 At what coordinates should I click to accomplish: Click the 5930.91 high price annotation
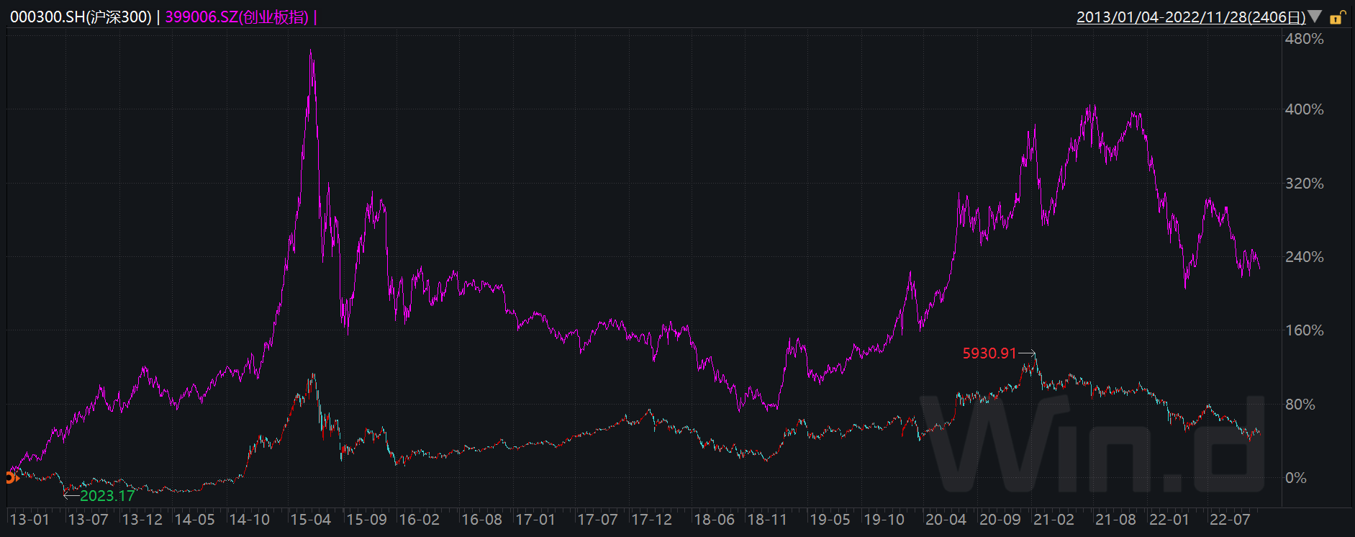click(x=989, y=353)
